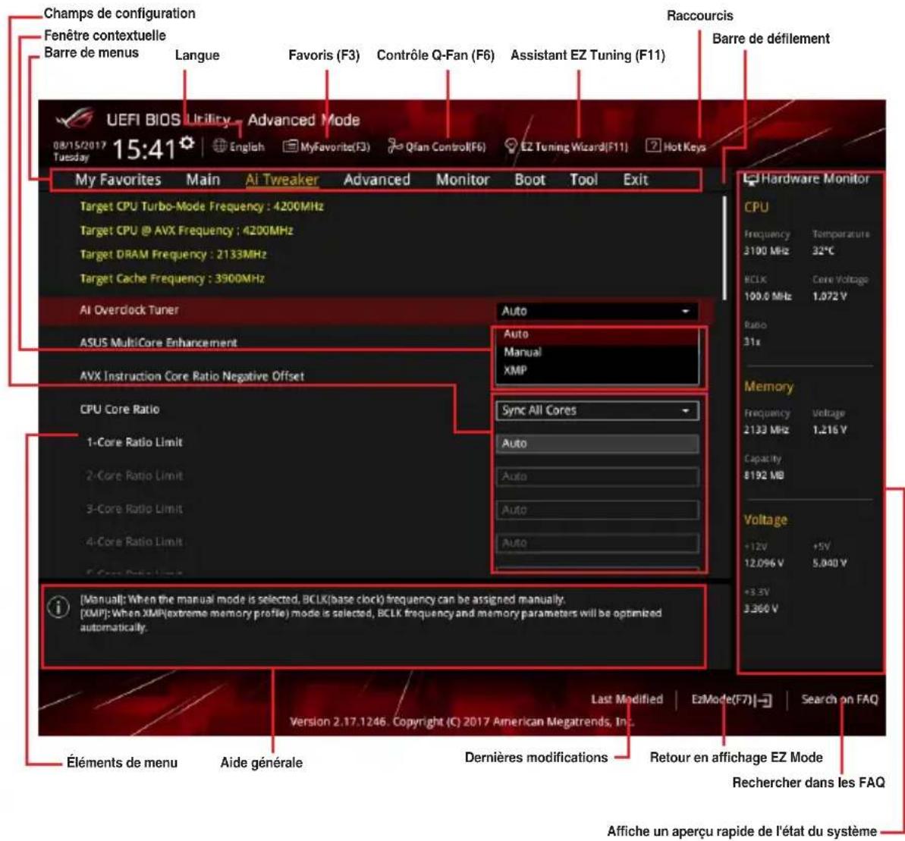Click the 12.096 V voltage value
Screen dimensions: 905x841
764,563
